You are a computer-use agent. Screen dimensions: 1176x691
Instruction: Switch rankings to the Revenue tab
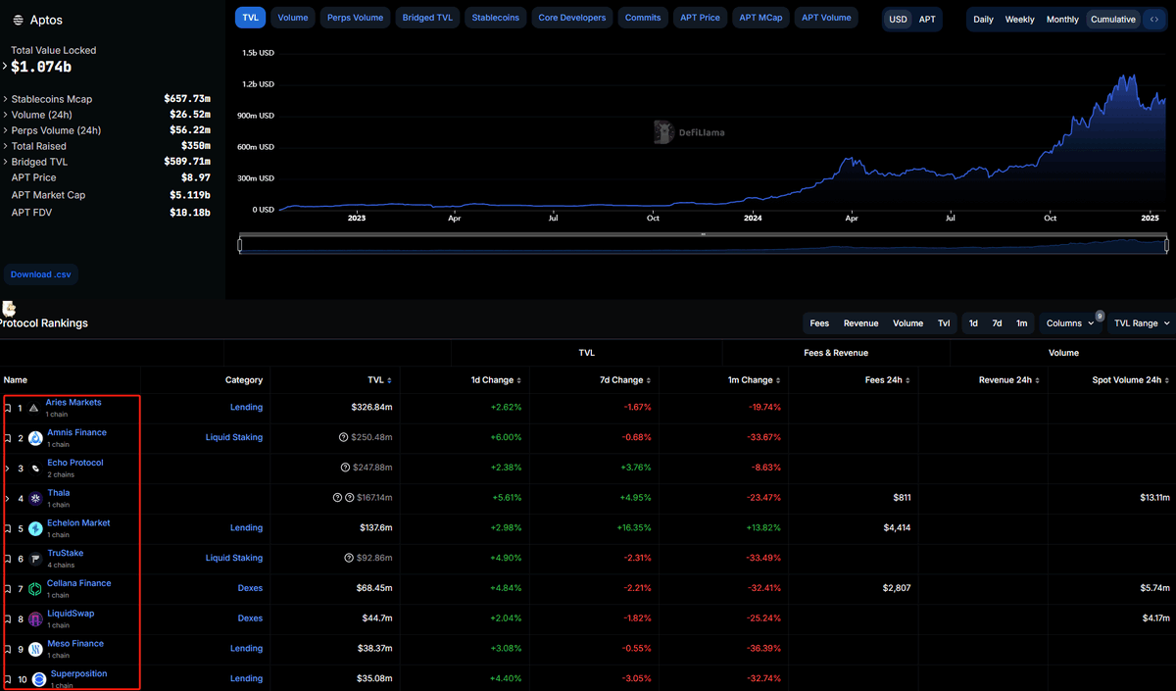pyautogui.click(x=861, y=323)
